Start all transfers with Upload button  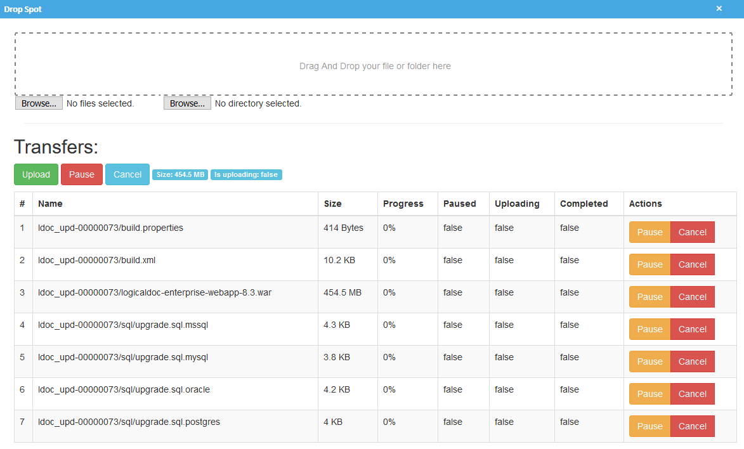click(36, 174)
